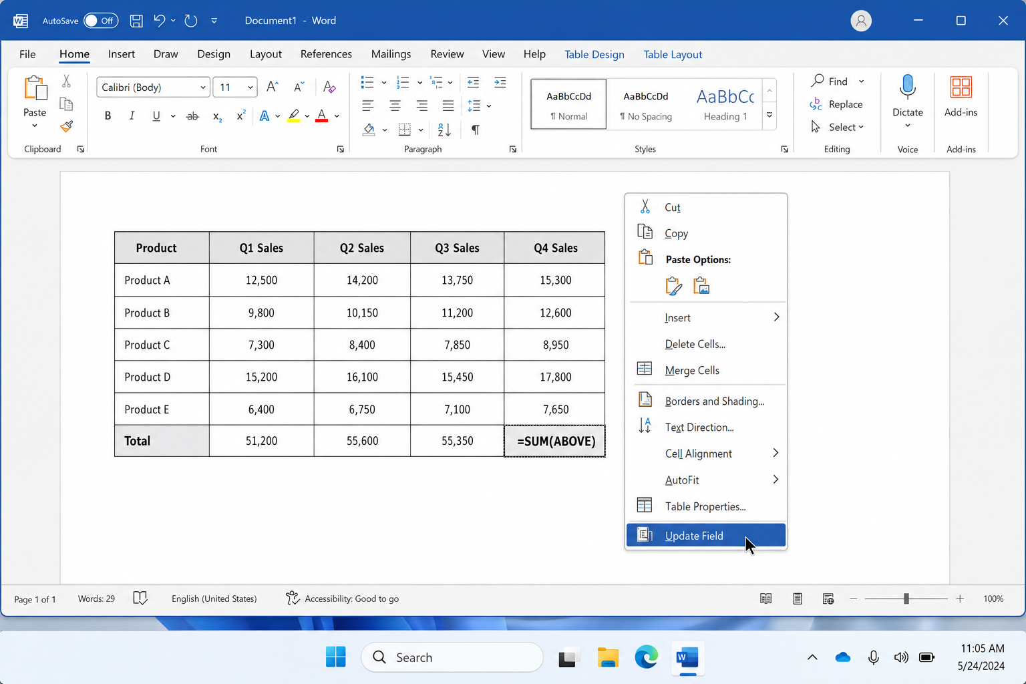1026x684 pixels.
Task: Center align the text
Action: pyautogui.click(x=395, y=106)
